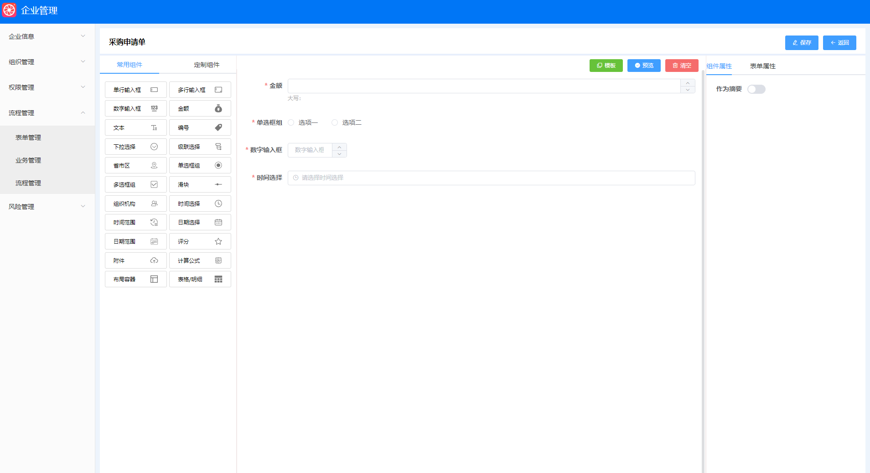Add the 编号 tag component
870x473 pixels.
(200, 127)
